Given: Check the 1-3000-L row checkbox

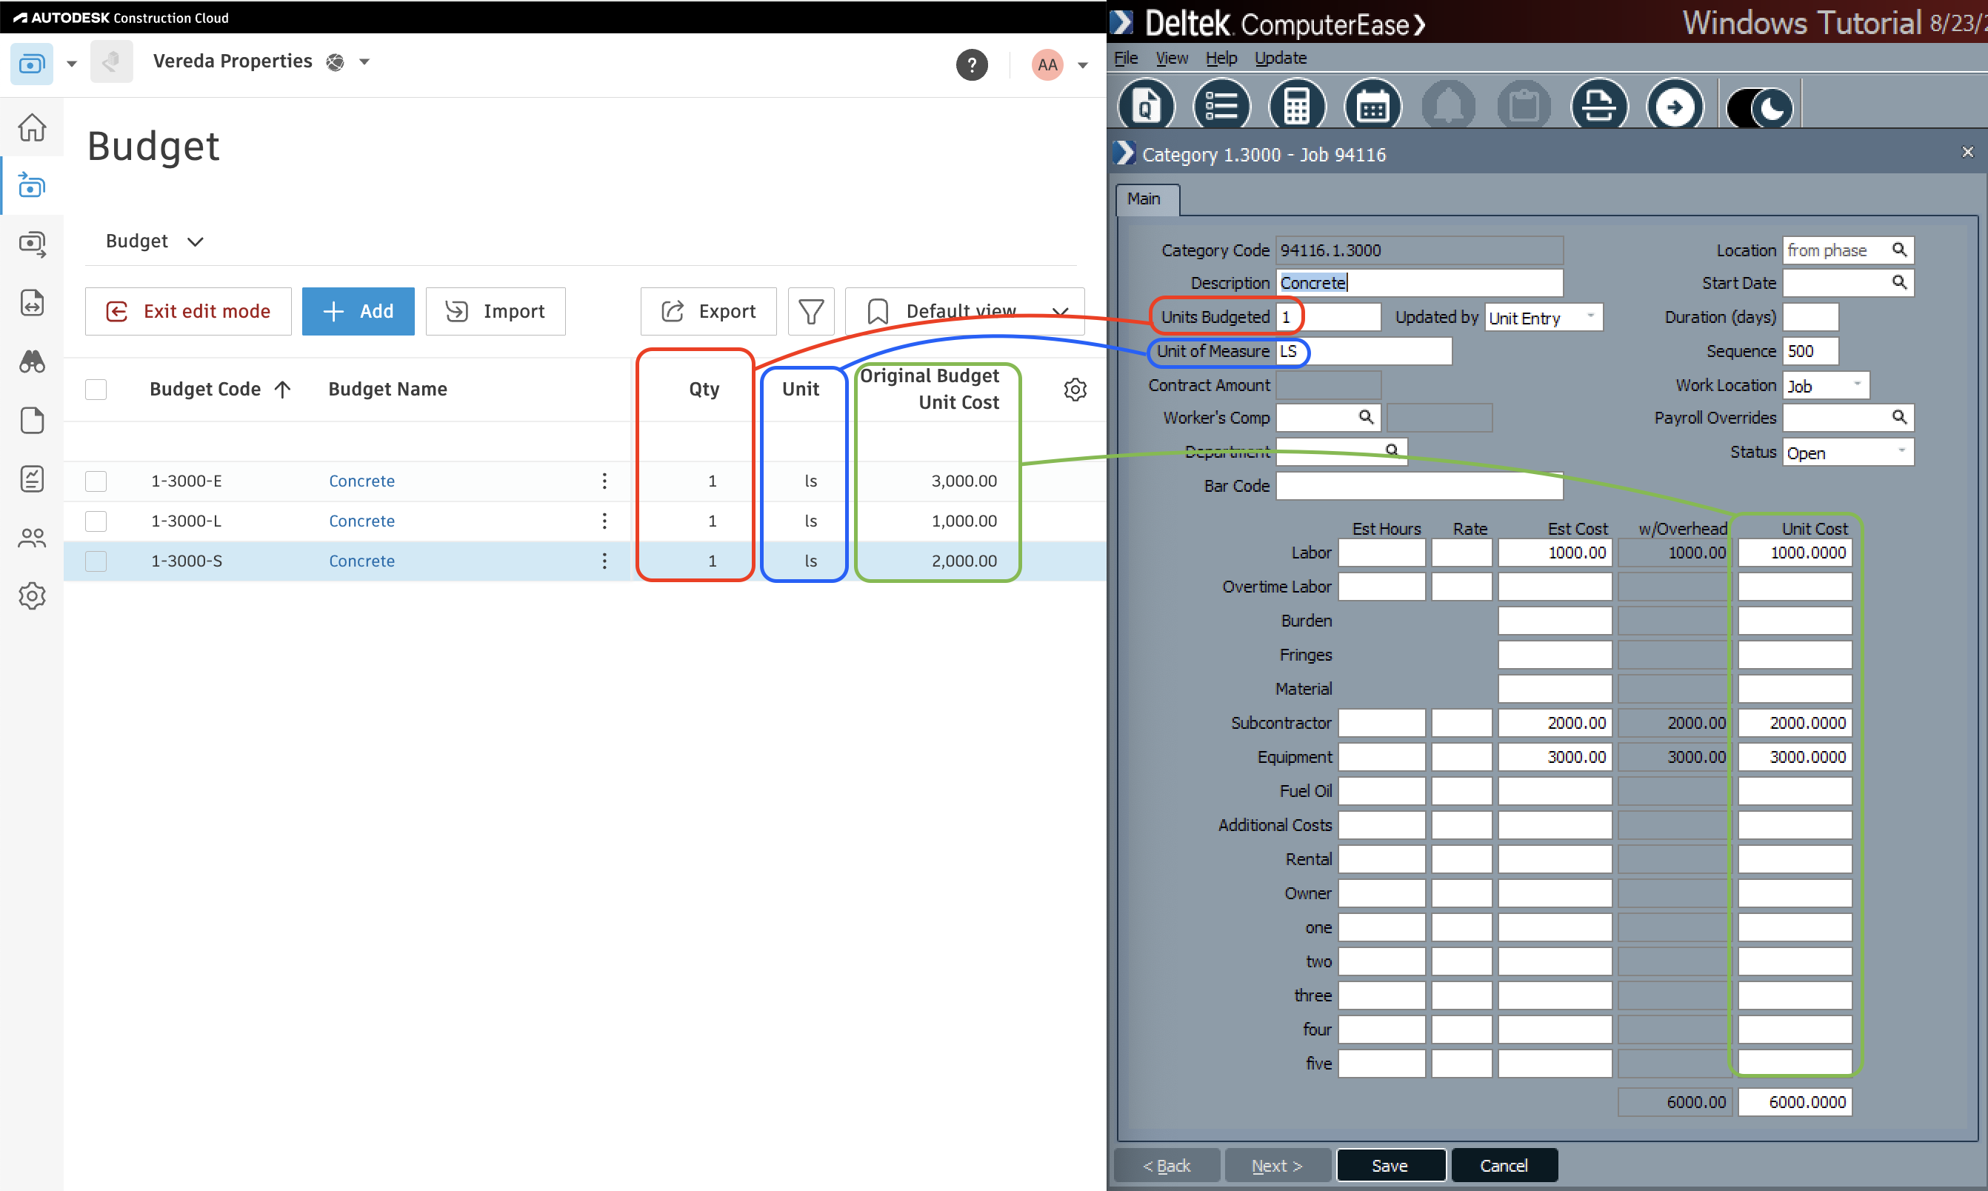Looking at the screenshot, I should 96,521.
